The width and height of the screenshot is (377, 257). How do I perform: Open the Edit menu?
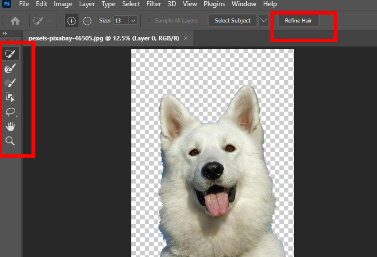(x=42, y=4)
